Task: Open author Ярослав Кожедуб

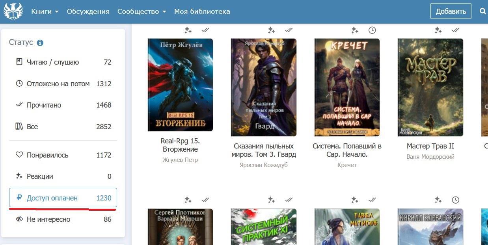Action: (x=264, y=165)
